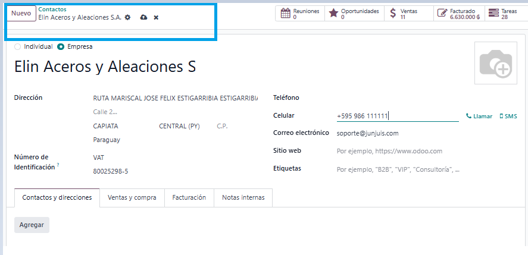The height and width of the screenshot is (255, 528).
Task: Click the SMS link
Action: click(508, 117)
